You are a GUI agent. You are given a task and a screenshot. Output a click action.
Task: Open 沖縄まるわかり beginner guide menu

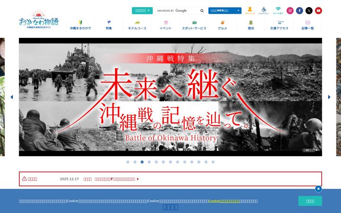(81, 25)
